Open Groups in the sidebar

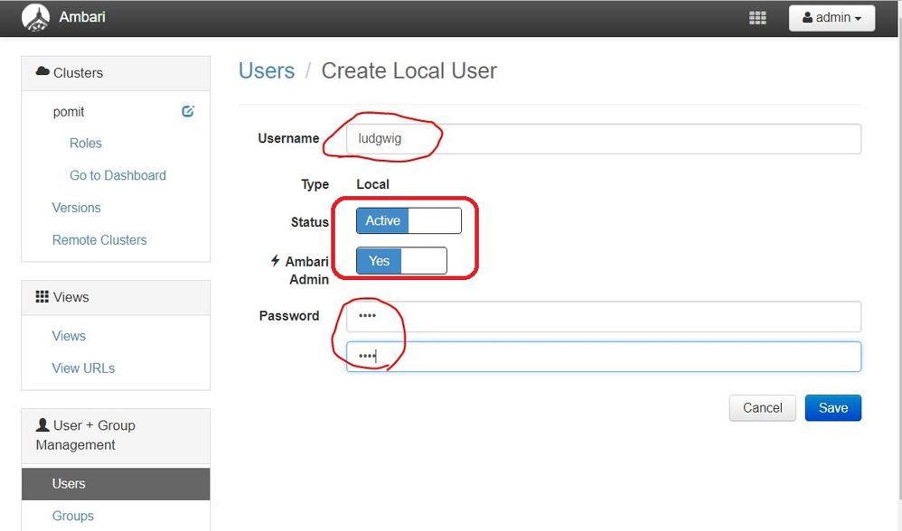[73, 516]
